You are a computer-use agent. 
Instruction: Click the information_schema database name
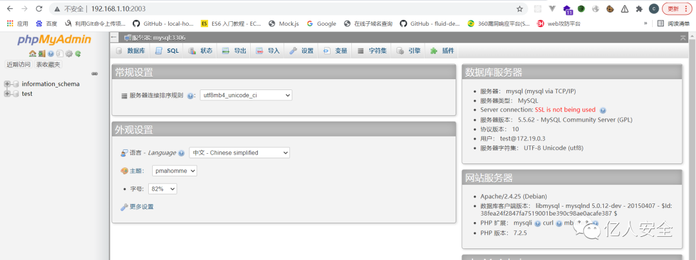tap(51, 84)
